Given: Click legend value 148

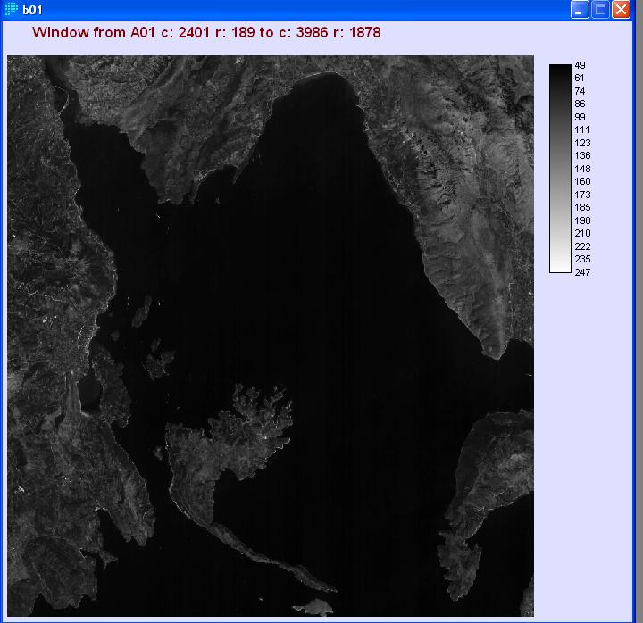Looking at the screenshot, I should (x=582, y=169).
